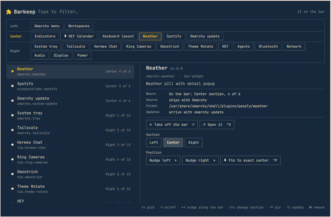The height and width of the screenshot is (217, 331).
Task: Click the Barkeep puzzle piece logo
Action: click(9, 12)
